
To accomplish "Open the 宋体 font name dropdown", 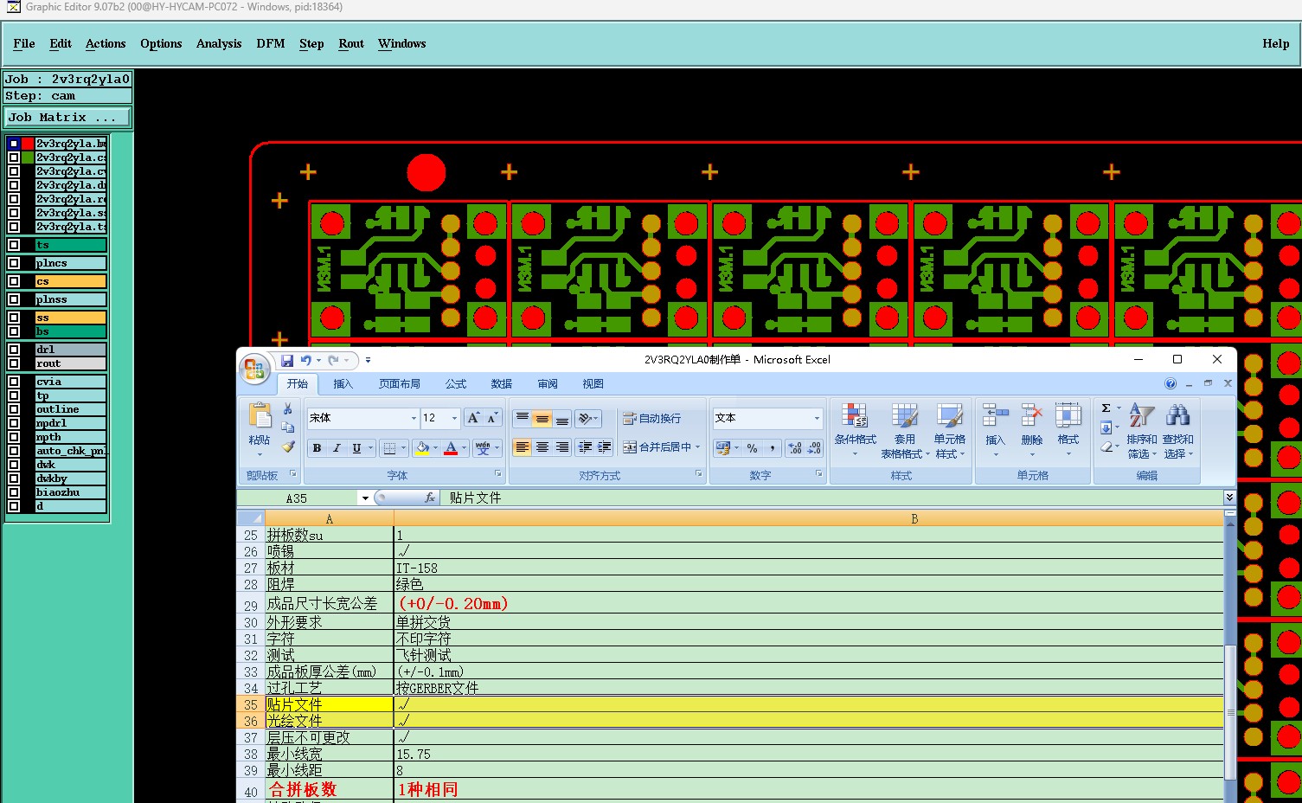I will pos(413,418).
